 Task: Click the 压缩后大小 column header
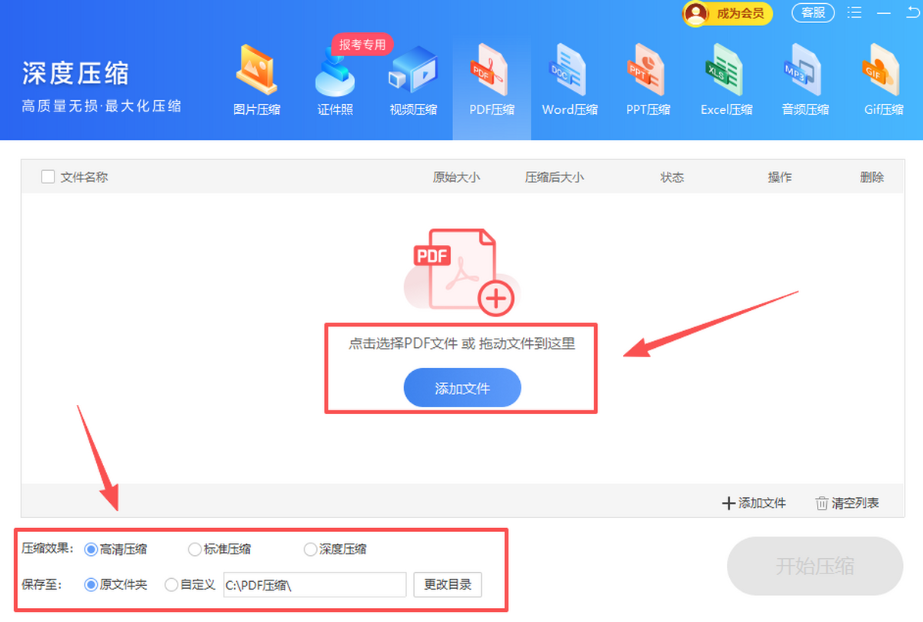555,177
